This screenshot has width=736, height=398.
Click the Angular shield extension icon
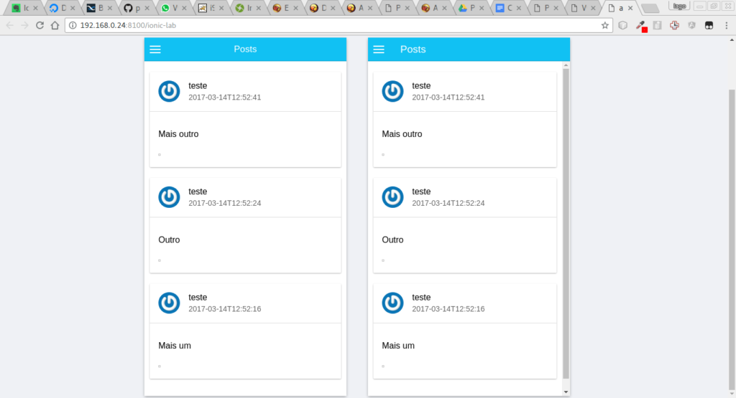(691, 25)
